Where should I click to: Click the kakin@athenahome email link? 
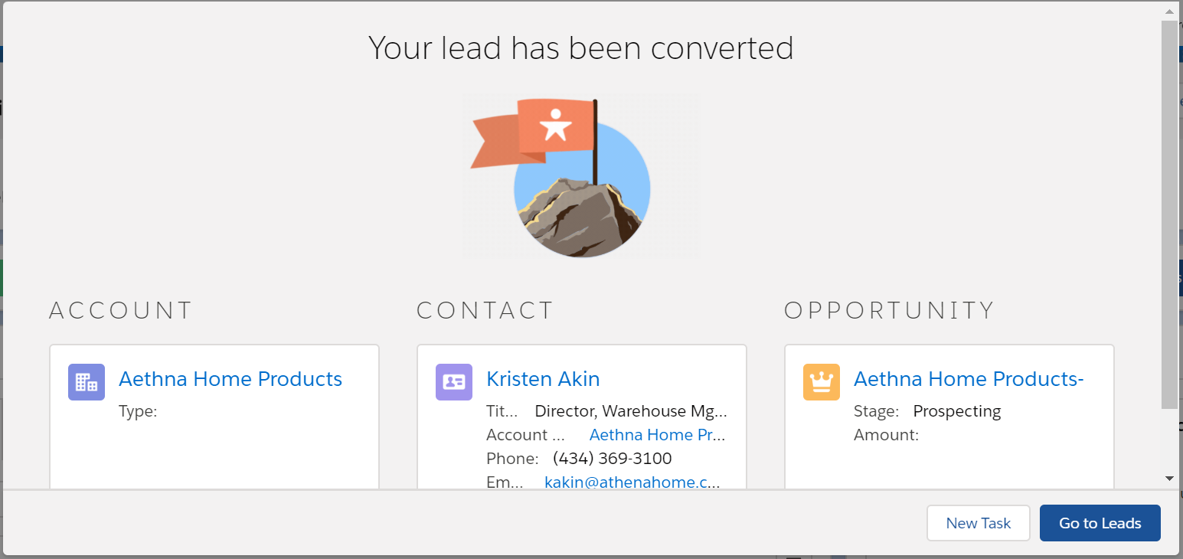point(632,482)
